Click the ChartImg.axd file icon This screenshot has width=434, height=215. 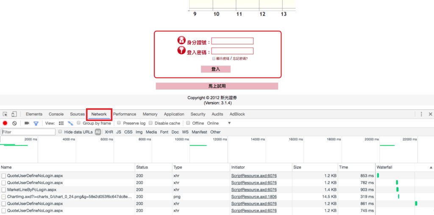(3, 196)
